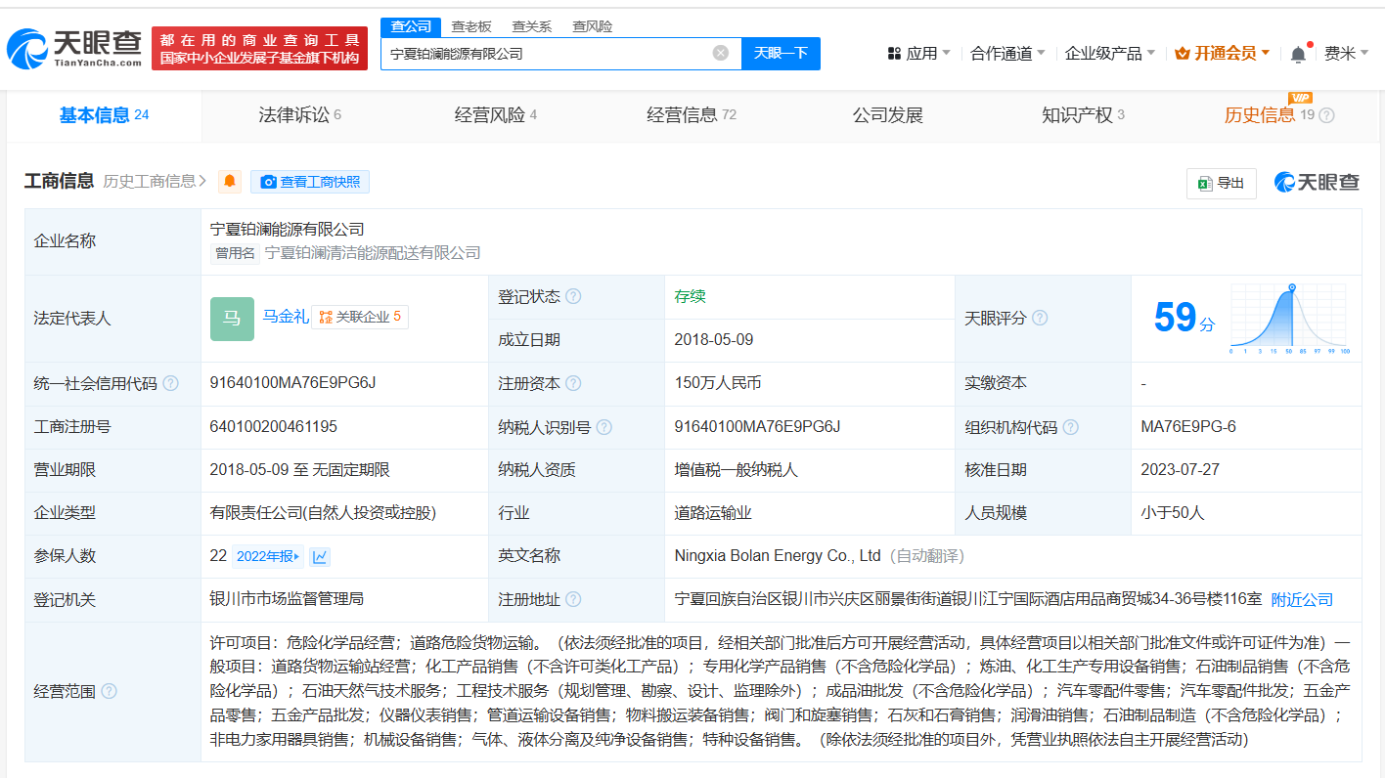Select the 查风险 search tab
The width and height of the screenshot is (1385, 778).
coord(593,26)
